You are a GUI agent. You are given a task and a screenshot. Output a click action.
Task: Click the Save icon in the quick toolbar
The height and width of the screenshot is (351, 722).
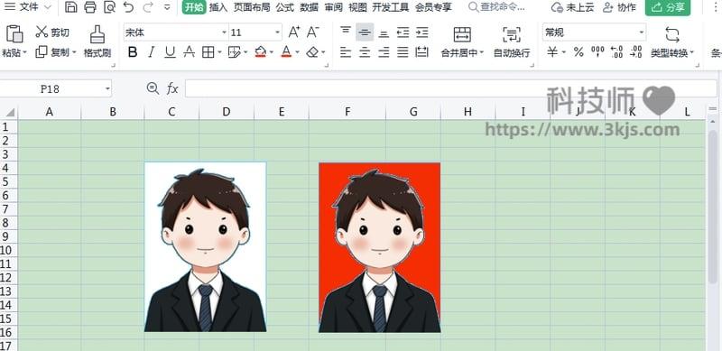pos(70,7)
